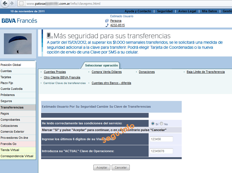Viewport: 232px width, 173px height.
Task: Open the Cuentas otro Banco - diferida link
Action: [111, 83]
